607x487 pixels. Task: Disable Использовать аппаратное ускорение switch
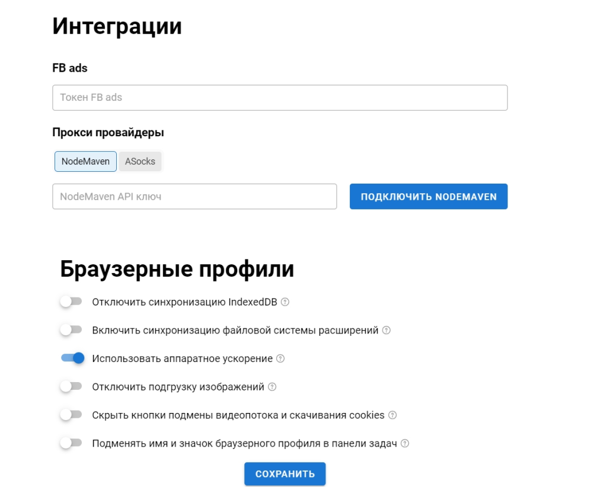[72, 358]
